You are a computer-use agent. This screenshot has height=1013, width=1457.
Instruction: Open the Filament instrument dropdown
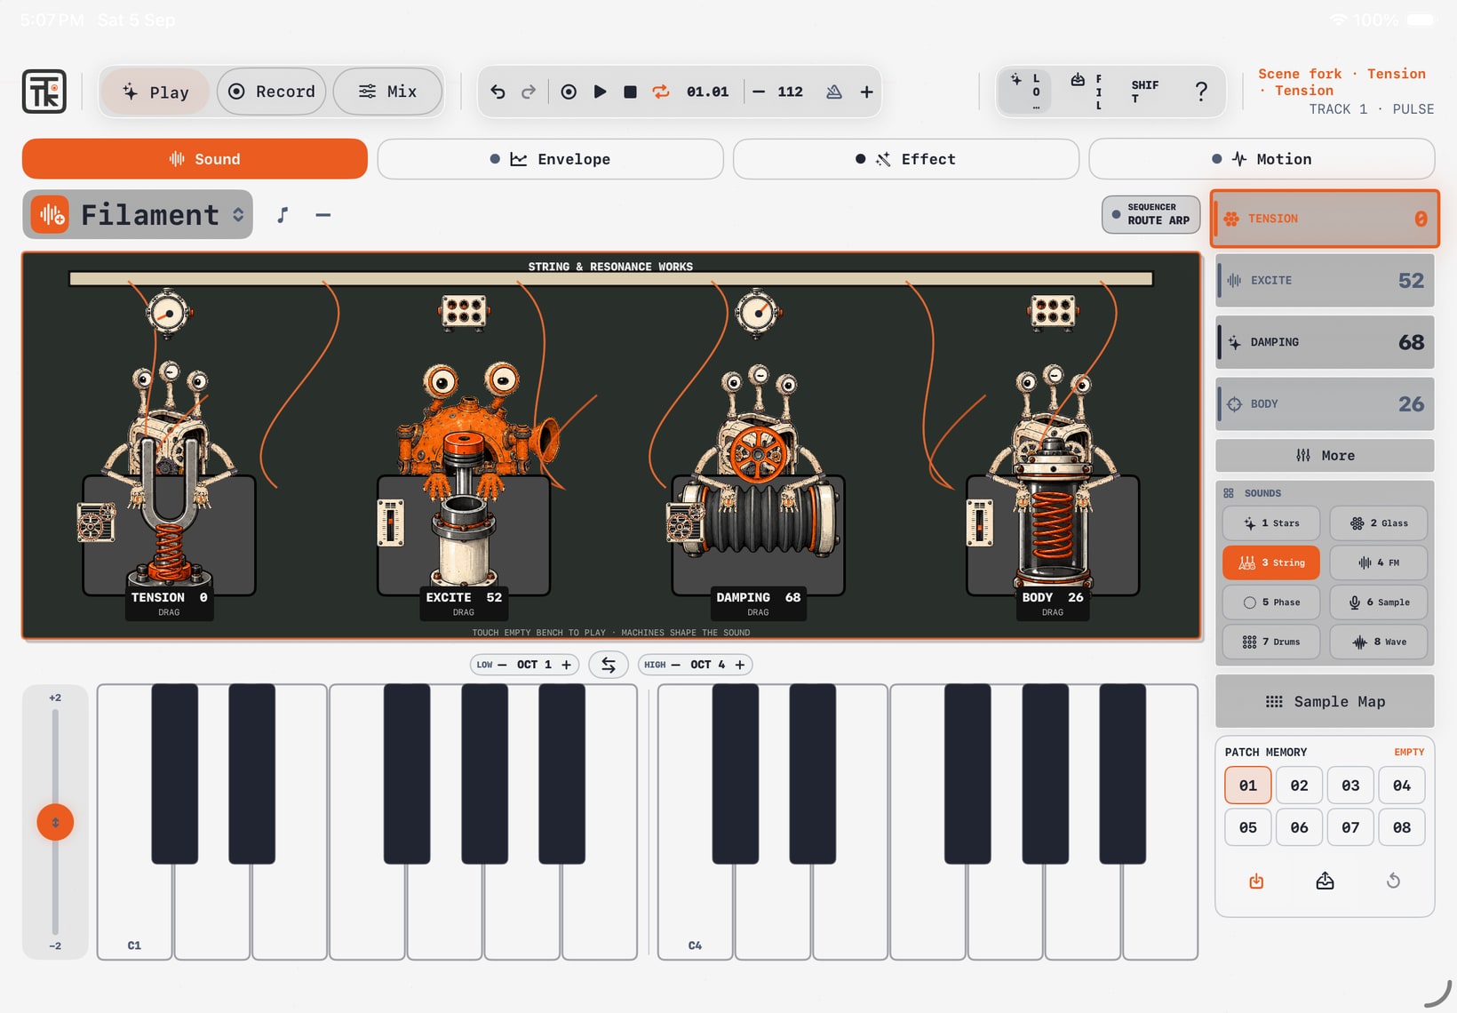pos(138,214)
